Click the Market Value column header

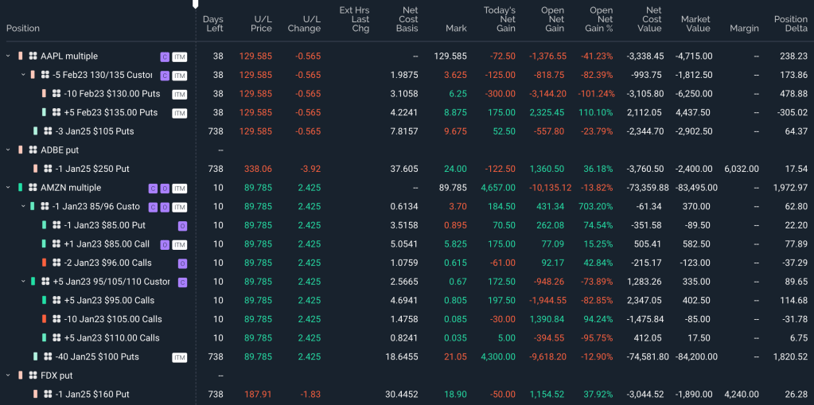695,23
